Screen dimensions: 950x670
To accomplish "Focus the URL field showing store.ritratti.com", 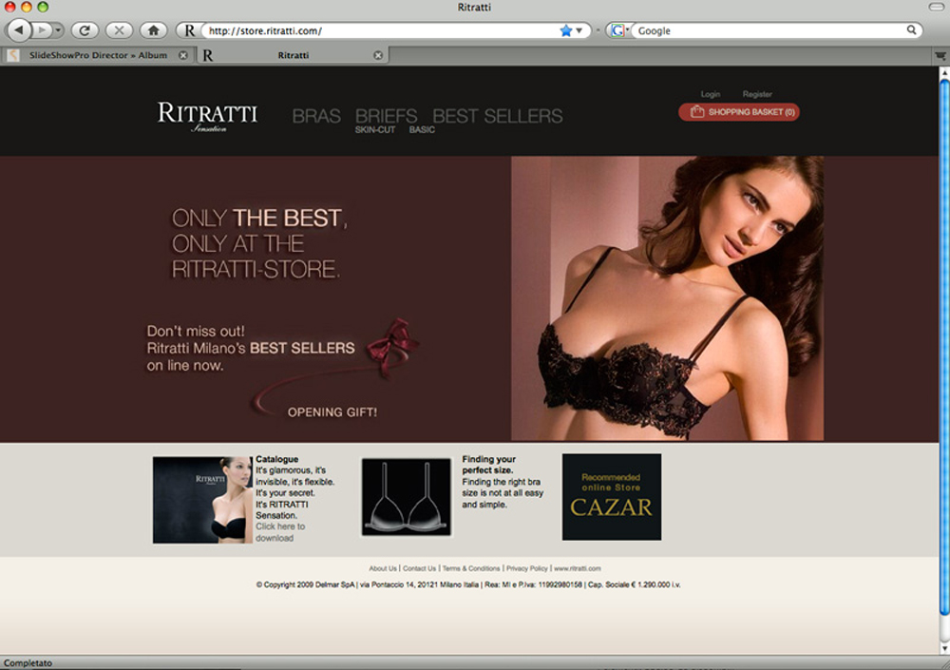I will (x=379, y=30).
